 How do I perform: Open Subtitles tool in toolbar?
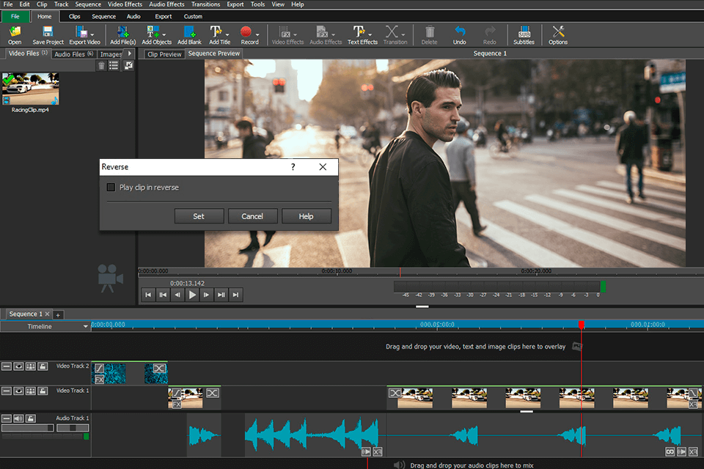[x=524, y=32]
